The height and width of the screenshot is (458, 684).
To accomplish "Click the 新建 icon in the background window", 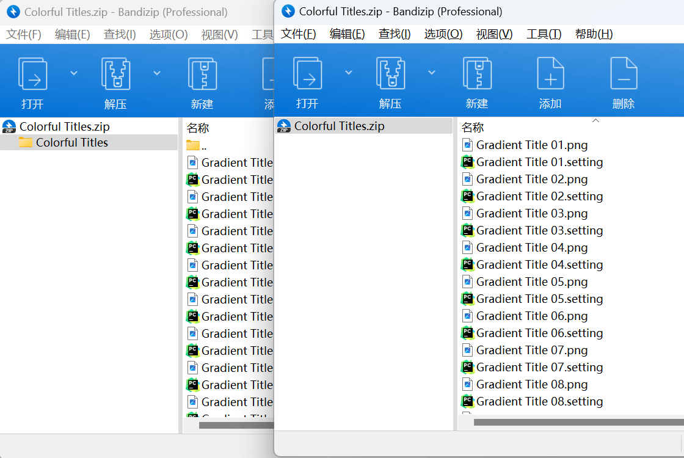I will tap(202, 73).
